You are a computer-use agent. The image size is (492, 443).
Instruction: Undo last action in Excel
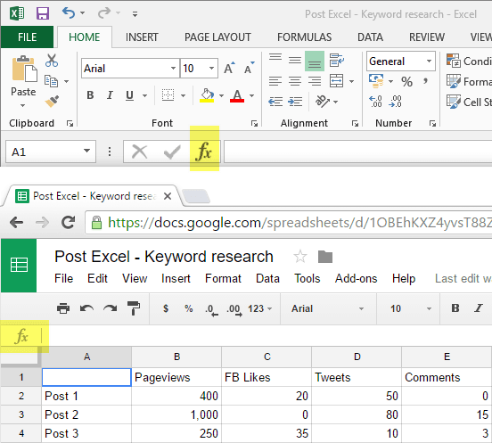pos(69,12)
